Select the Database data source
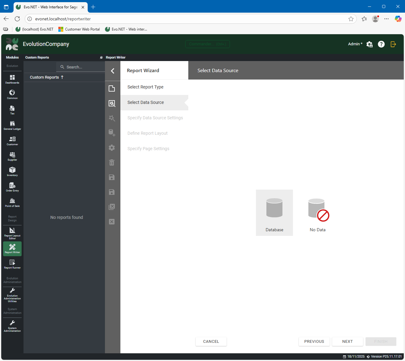 [274, 213]
